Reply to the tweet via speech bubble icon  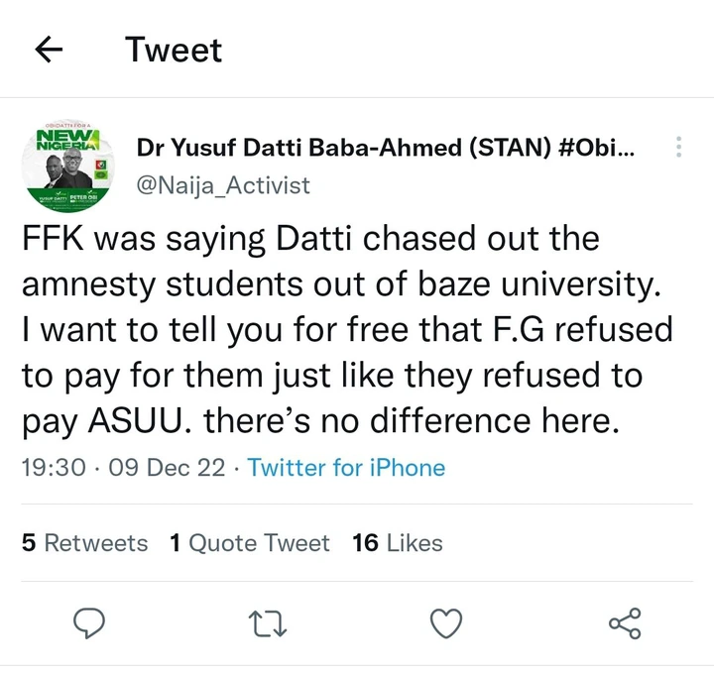click(90, 622)
